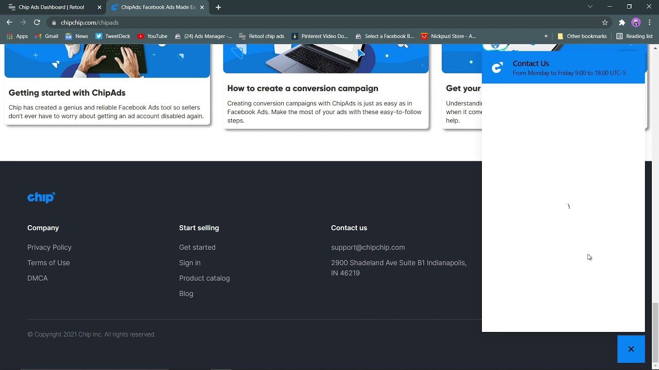Open the YouTube bookmark

(x=152, y=36)
